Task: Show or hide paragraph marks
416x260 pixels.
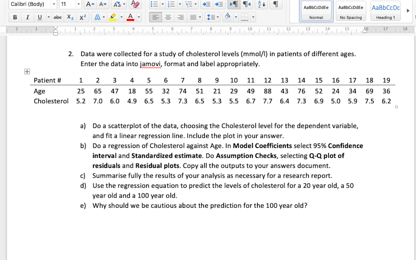Action: pyautogui.click(x=276, y=4)
